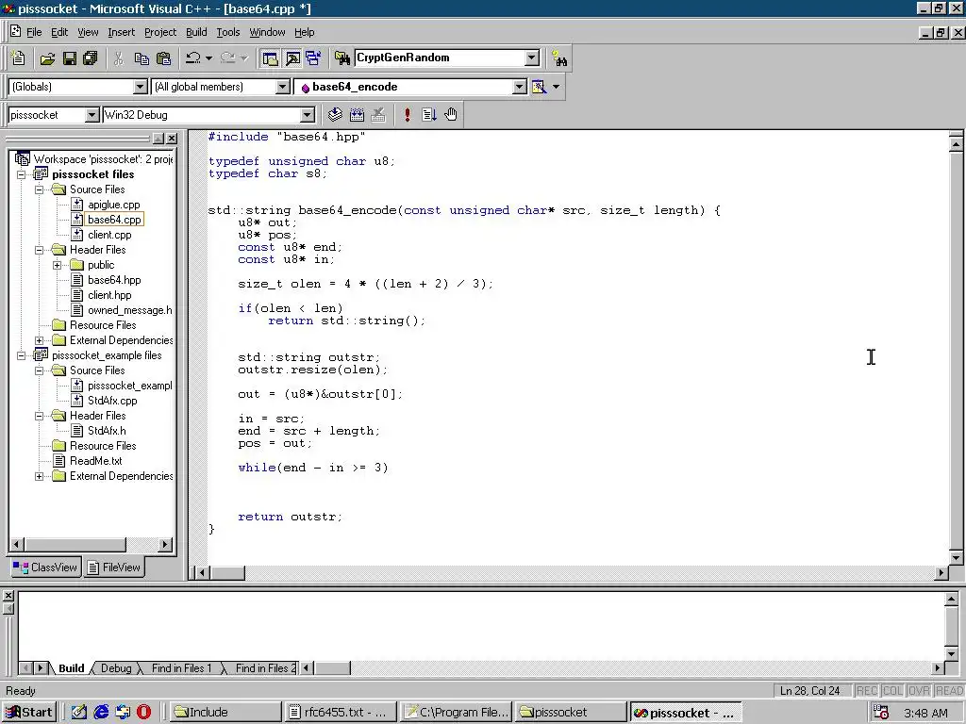Open C:\Program File... taskbar button

tap(457, 713)
